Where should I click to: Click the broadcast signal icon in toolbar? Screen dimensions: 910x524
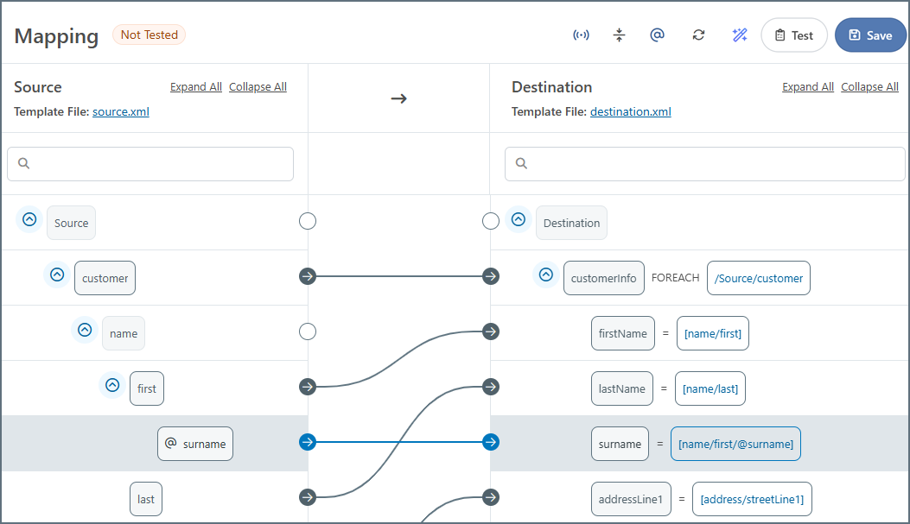point(582,35)
